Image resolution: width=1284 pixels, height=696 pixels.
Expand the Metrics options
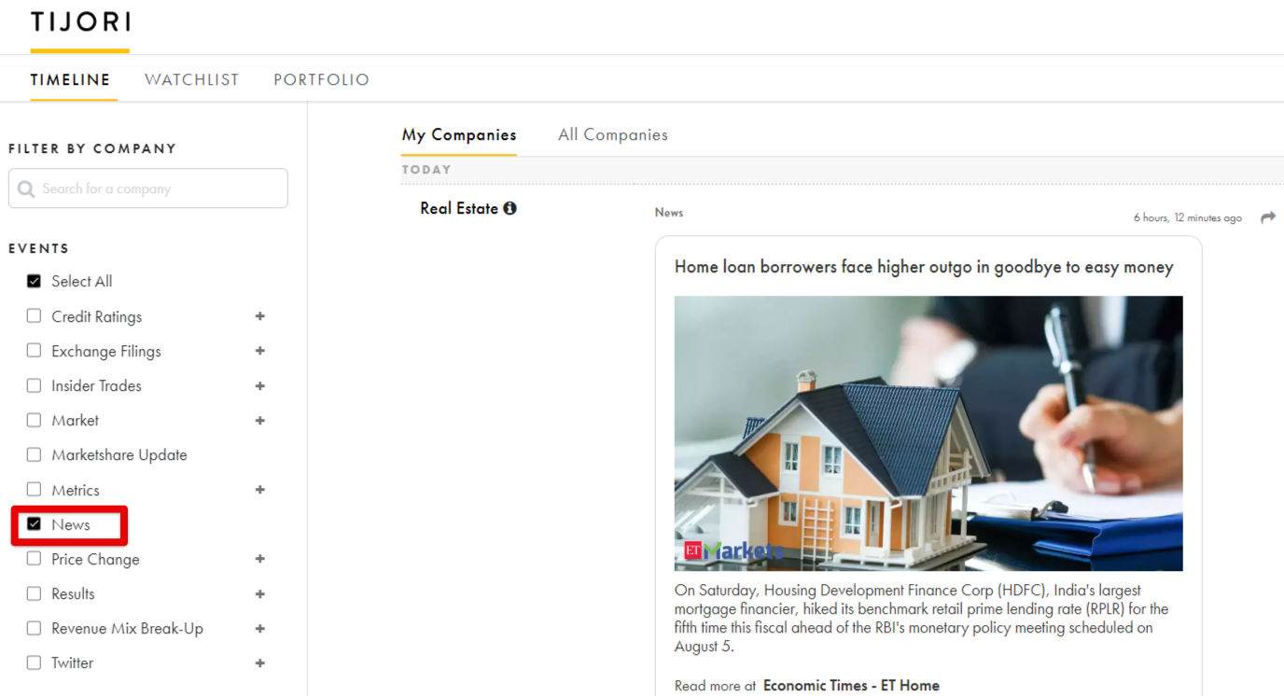pyautogui.click(x=260, y=490)
